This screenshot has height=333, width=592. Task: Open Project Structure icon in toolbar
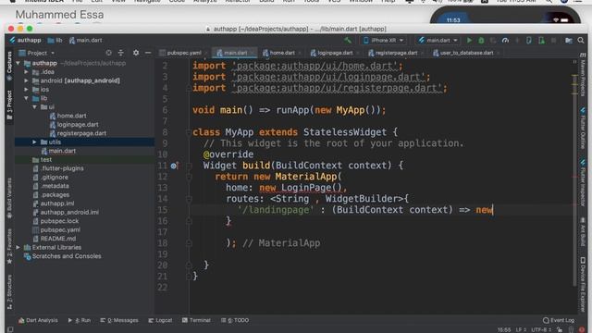(569, 40)
